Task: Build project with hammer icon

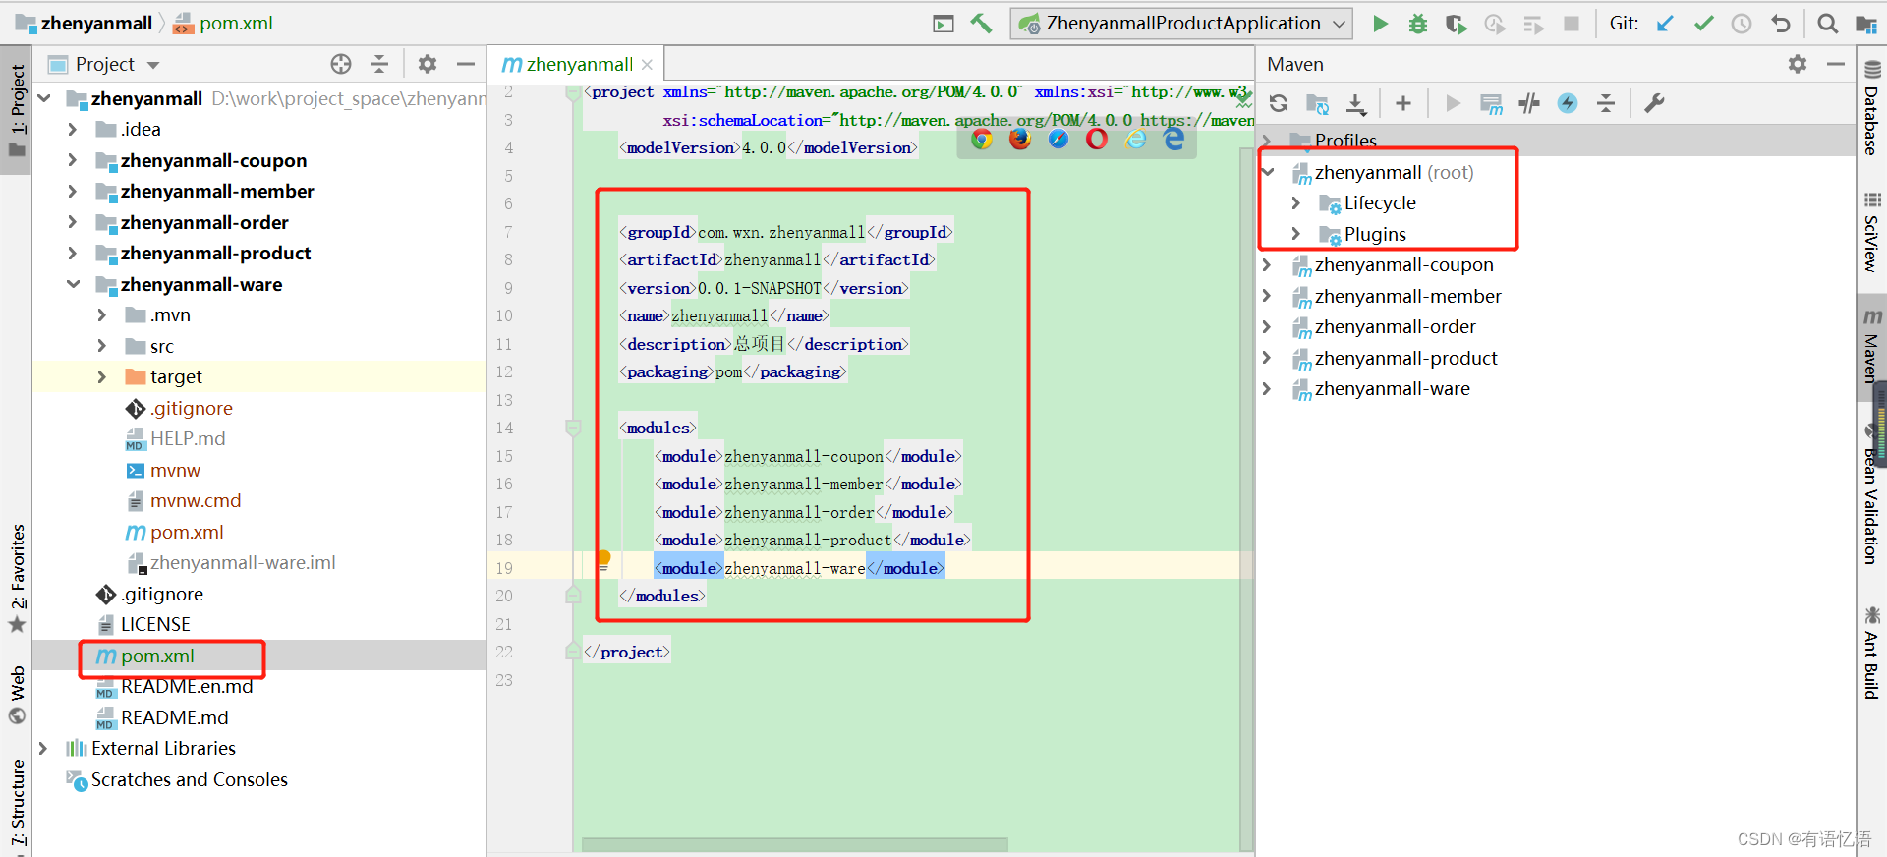Action: (x=981, y=24)
